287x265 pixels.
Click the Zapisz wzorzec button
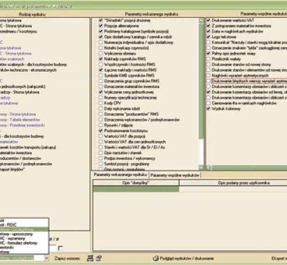point(67,259)
